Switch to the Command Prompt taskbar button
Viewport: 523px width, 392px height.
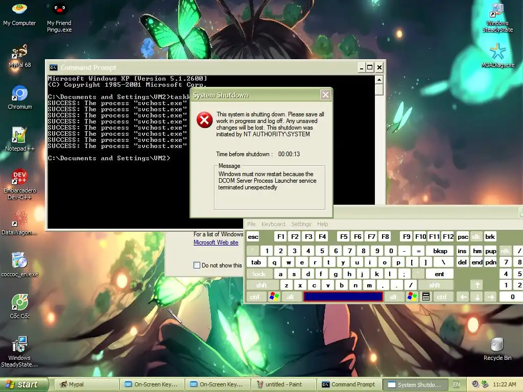click(x=348, y=384)
